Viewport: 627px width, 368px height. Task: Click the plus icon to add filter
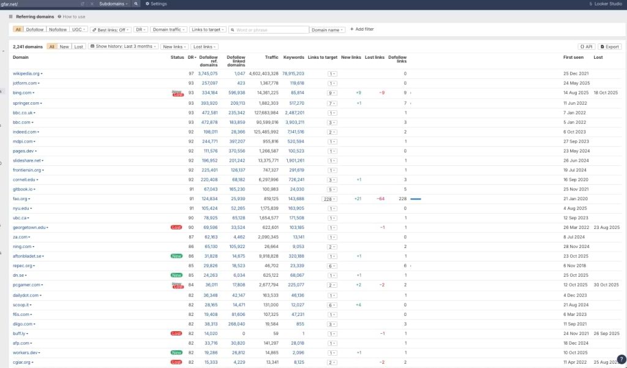(x=352, y=29)
